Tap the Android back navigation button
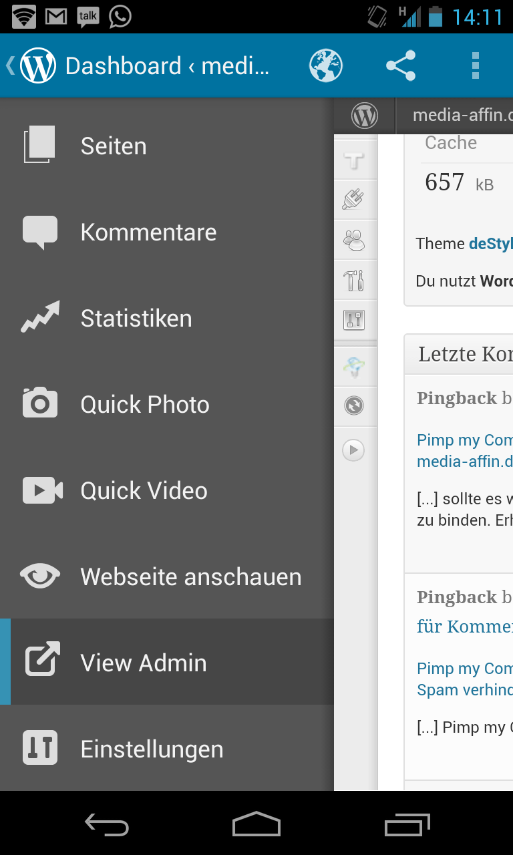This screenshot has width=513, height=855. coord(107,824)
